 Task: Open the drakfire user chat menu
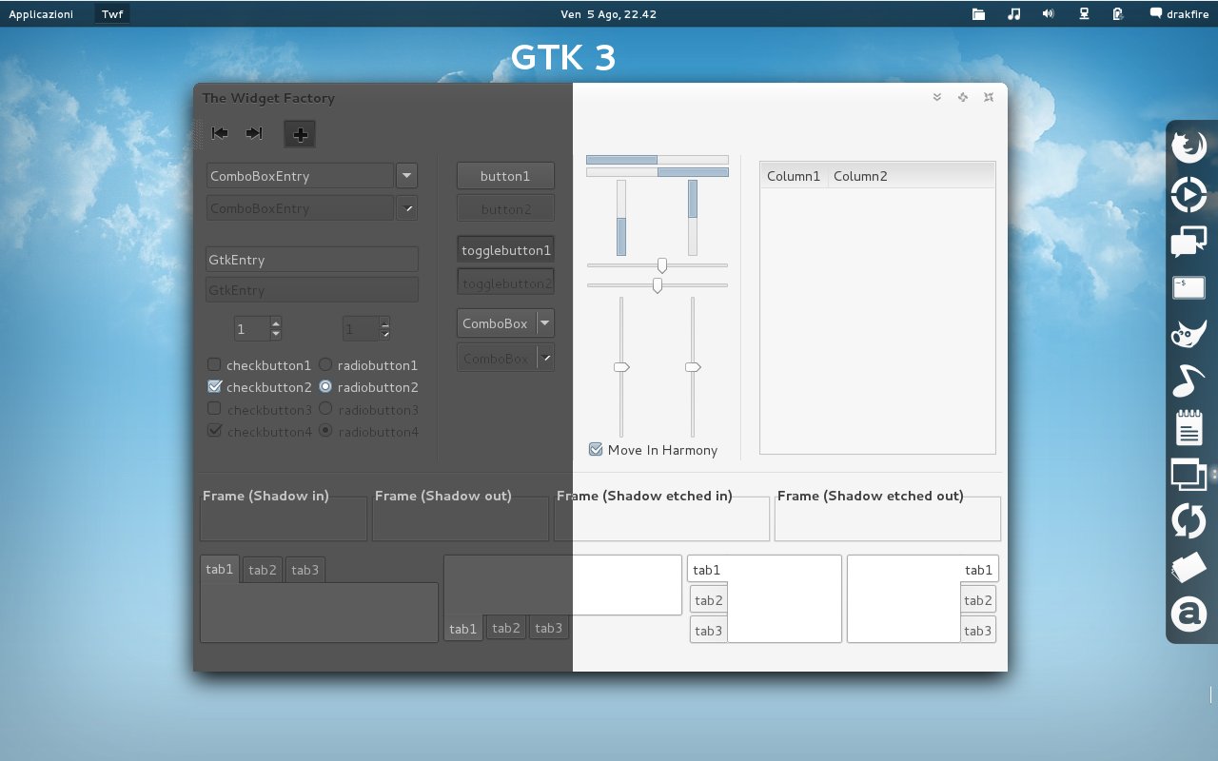pyautogui.click(x=1179, y=14)
